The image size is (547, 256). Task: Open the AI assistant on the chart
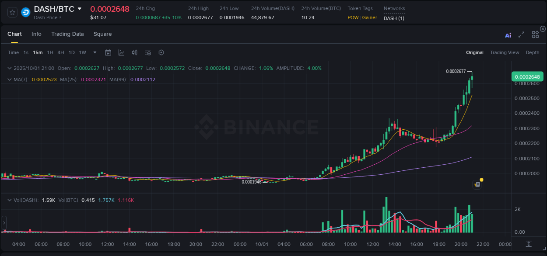[508, 34]
